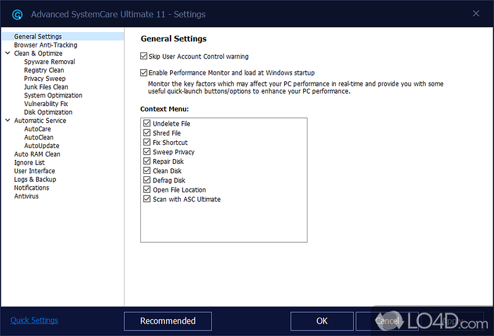
Task: Click the Advanced SystemCare logo icon
Action: point(17,14)
